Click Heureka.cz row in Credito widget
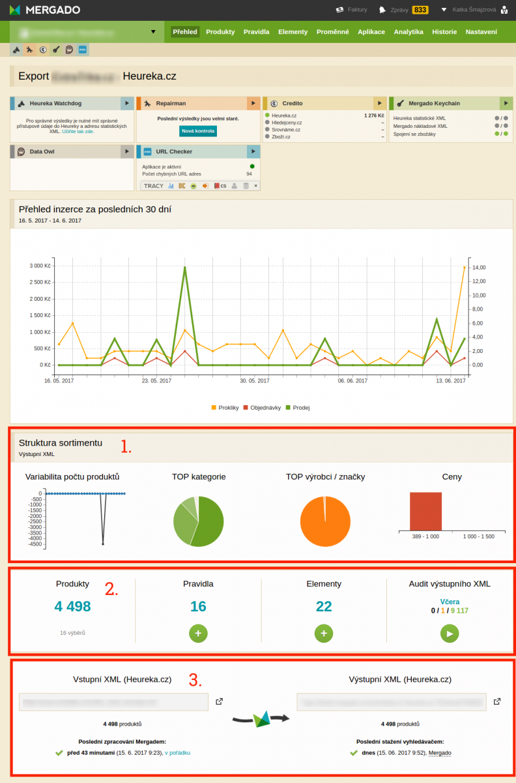 (324, 115)
